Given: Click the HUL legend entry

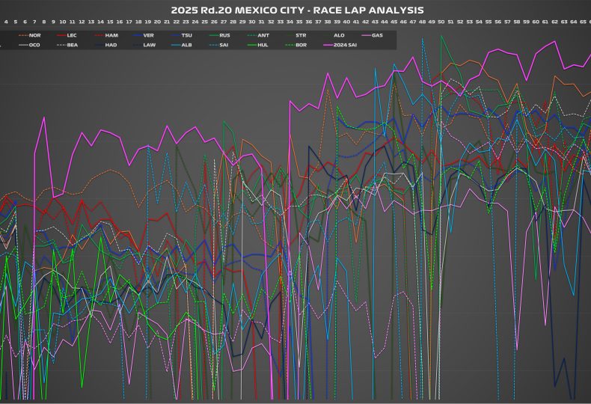Looking at the screenshot, I should (263, 45).
